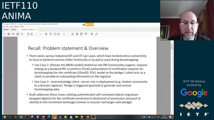Viewport: 214px width, 120px height.
Task: Open the View menu
Action: click(11, 26)
